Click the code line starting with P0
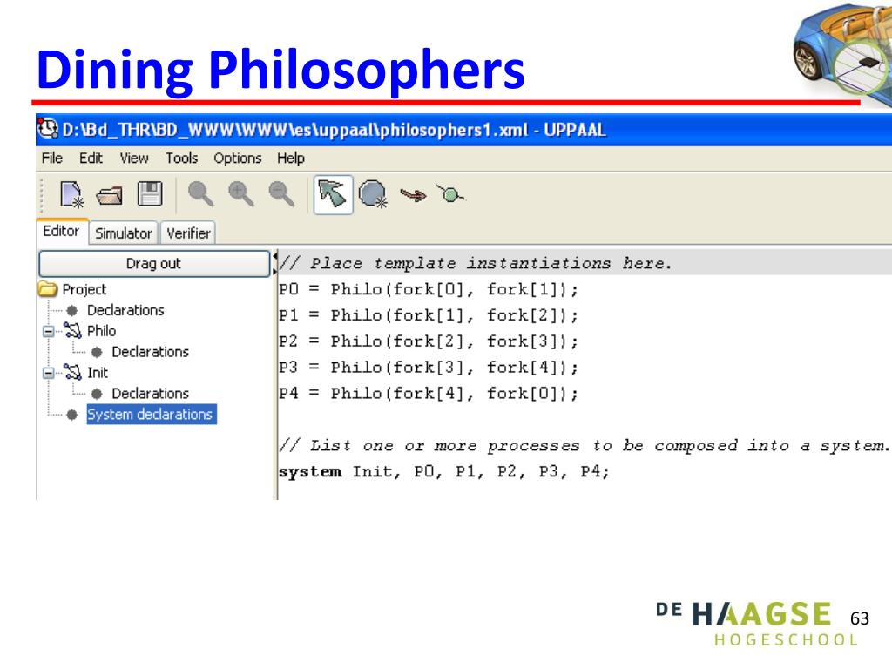Viewport: 892px width, 669px height. [x=429, y=289]
